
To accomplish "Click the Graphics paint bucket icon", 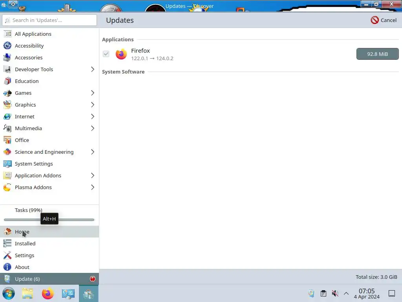I will tap(7, 105).
